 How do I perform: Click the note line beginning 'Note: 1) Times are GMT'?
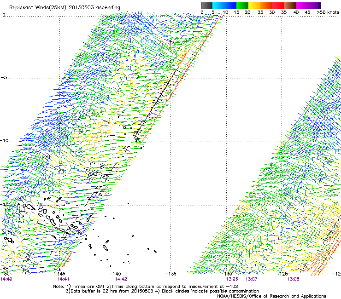pyautogui.click(x=146, y=287)
